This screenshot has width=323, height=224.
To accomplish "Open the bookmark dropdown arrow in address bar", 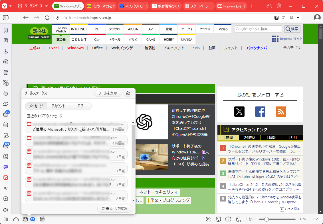I will (x=298, y=17).
